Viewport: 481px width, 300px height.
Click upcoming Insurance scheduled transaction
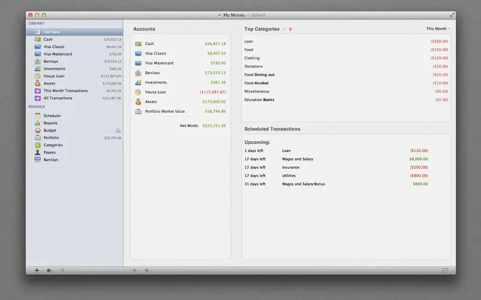[x=336, y=167]
